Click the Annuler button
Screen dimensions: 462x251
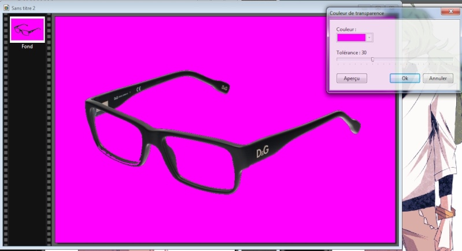(x=438, y=78)
